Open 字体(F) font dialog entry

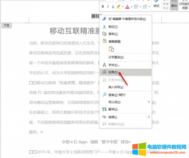click(114, 65)
